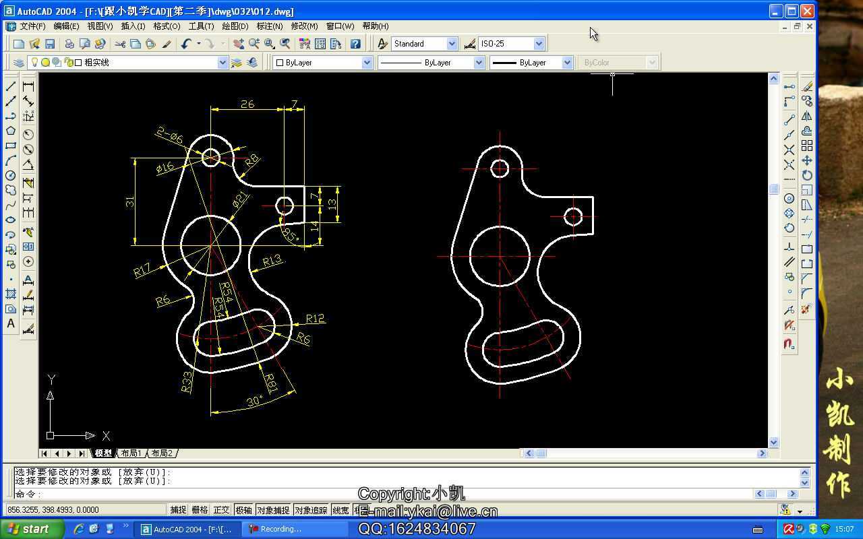Select the Move modify tool

tap(807, 160)
